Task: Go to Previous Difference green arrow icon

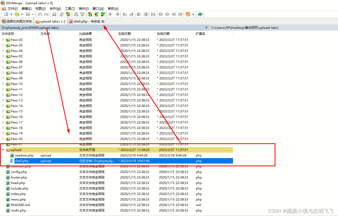Action: point(68,14)
